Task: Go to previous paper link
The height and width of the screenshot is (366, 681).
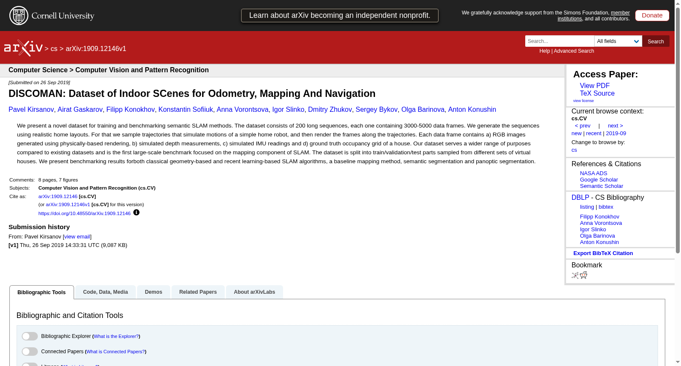Action: [583, 126]
